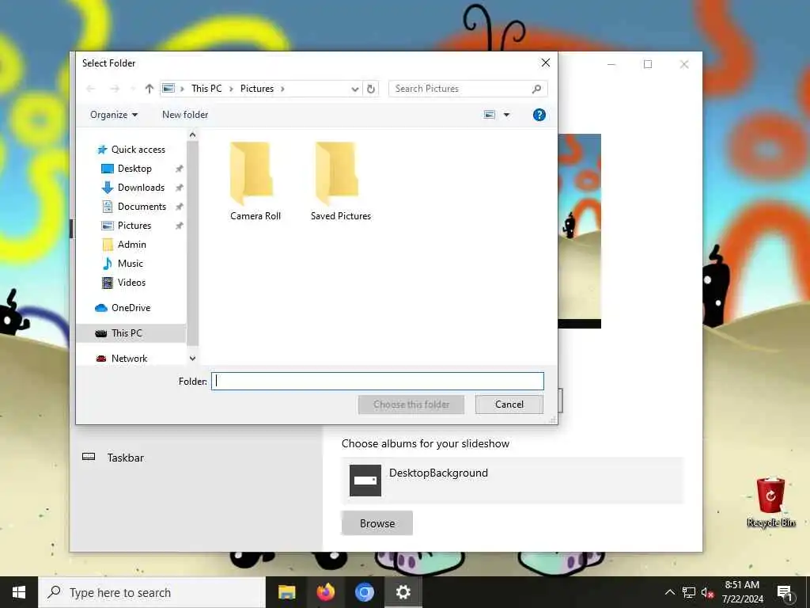Show hidden system tray icons

click(x=669, y=592)
